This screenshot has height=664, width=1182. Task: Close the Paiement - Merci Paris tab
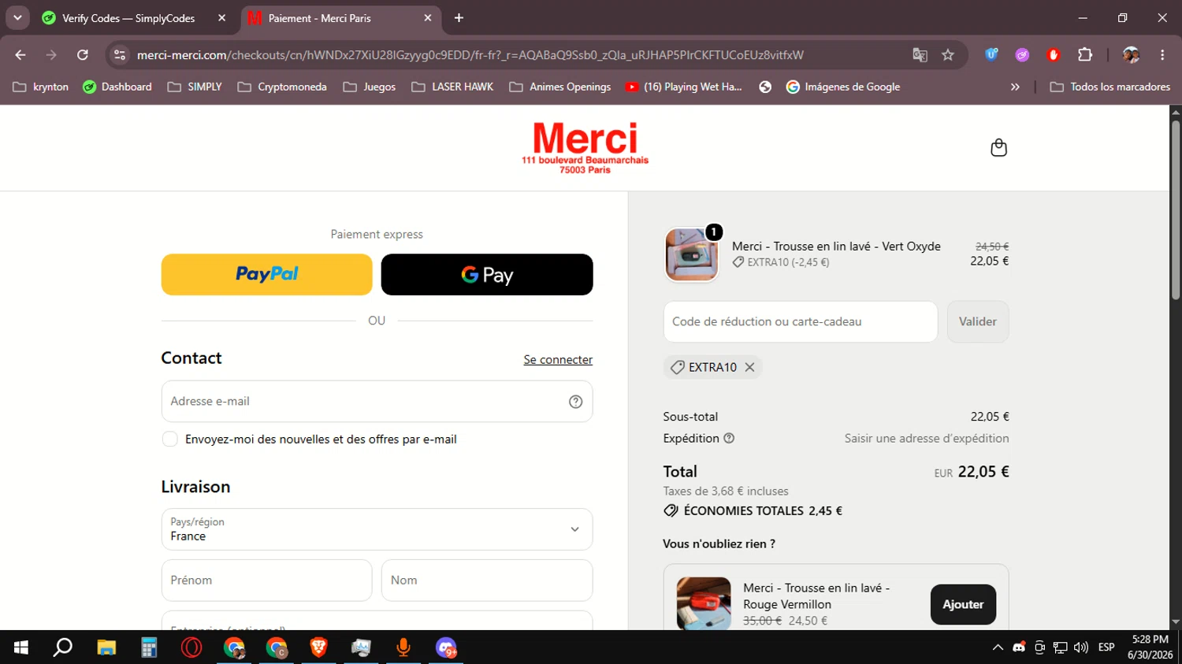pyautogui.click(x=428, y=18)
